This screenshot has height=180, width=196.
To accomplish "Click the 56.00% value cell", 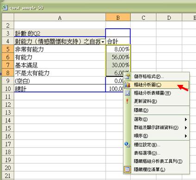I will click(x=118, y=57).
